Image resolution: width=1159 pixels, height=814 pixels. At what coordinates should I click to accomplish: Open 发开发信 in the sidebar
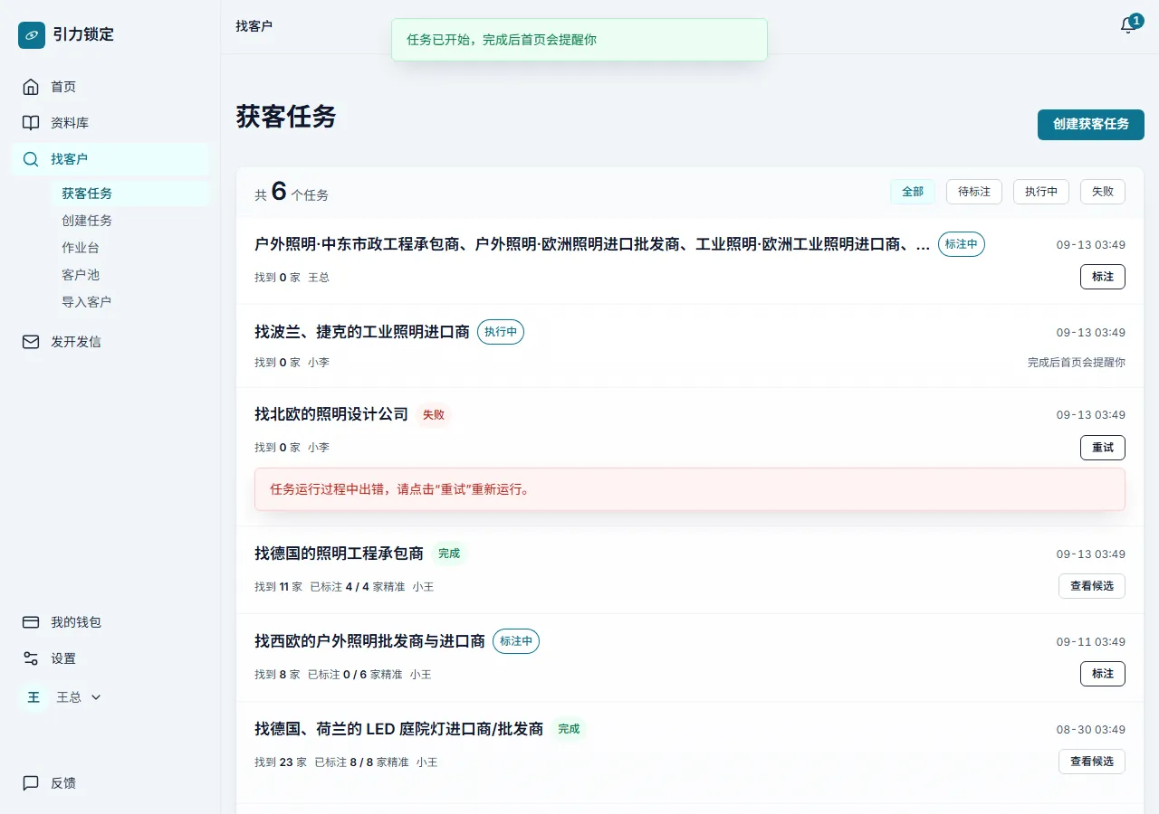[x=110, y=342]
